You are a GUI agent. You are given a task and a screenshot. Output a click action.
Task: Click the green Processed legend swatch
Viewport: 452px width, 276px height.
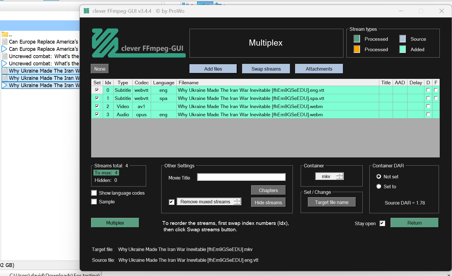click(357, 39)
